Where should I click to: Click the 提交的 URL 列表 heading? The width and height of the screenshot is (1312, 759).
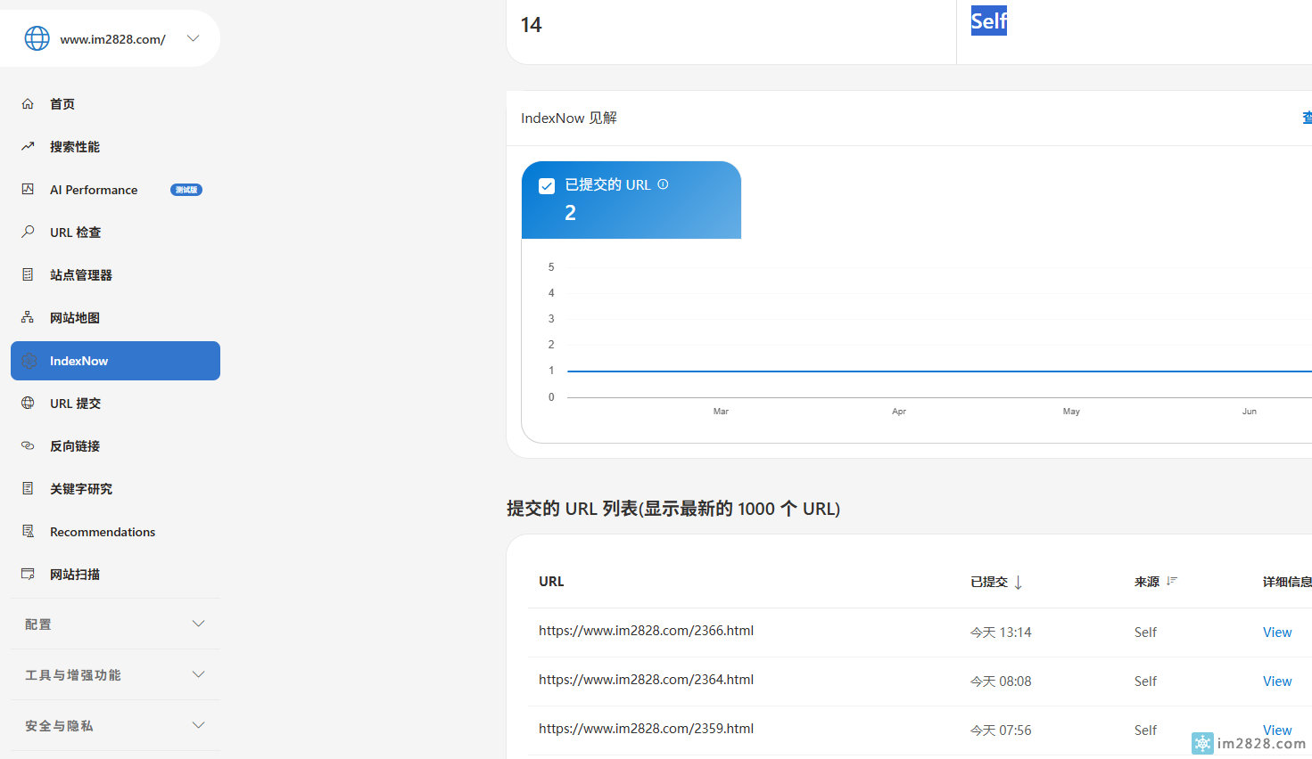(x=673, y=509)
